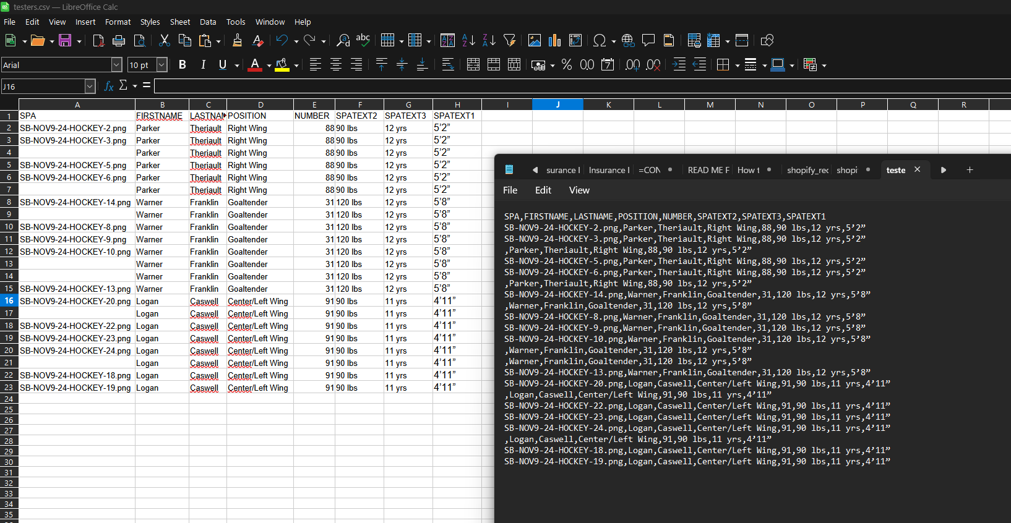Switch to the READ ME tab in Notepad
The width and height of the screenshot is (1011, 523).
[708, 170]
